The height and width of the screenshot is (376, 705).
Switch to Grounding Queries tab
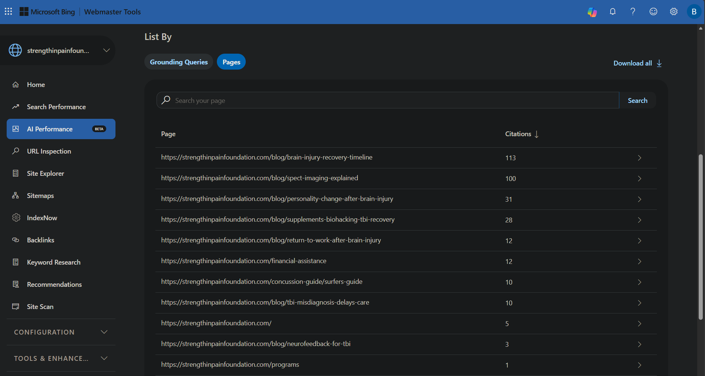point(179,62)
